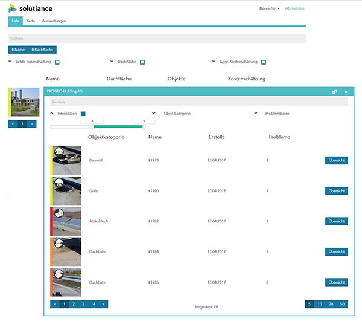Click the Erstellt column header
The width and height of the screenshot is (362, 321).
coord(217,137)
